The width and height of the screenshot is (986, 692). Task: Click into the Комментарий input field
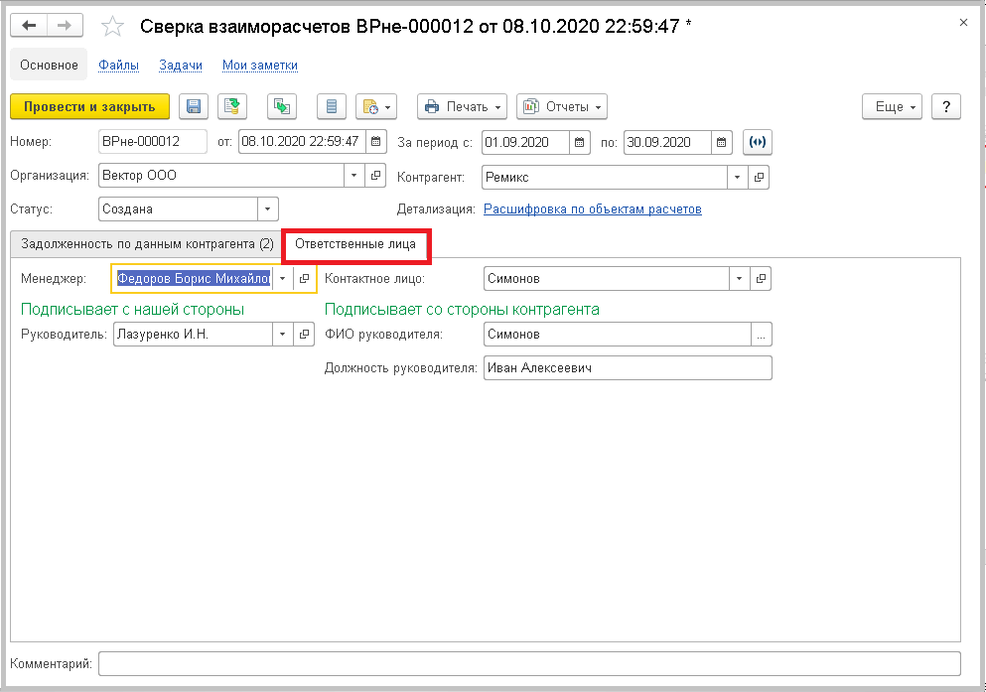click(529, 663)
